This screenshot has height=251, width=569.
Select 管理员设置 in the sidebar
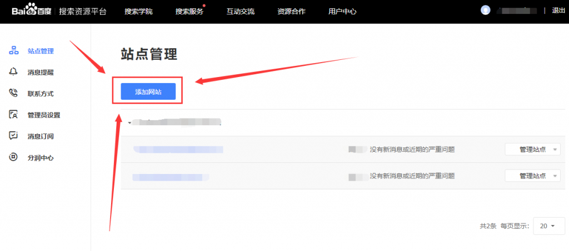click(x=44, y=115)
